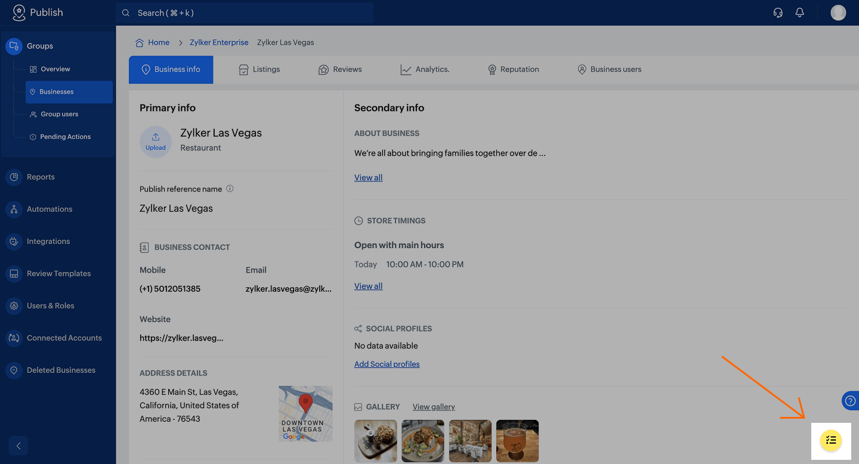Image resolution: width=859 pixels, height=464 pixels.
Task: Open the third gallery photo of restaurant interior
Action: point(470,441)
